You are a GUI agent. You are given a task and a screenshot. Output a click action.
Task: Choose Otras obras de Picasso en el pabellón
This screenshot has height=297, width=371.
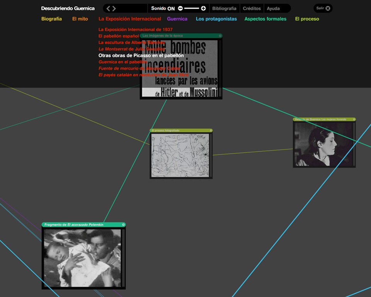(141, 55)
